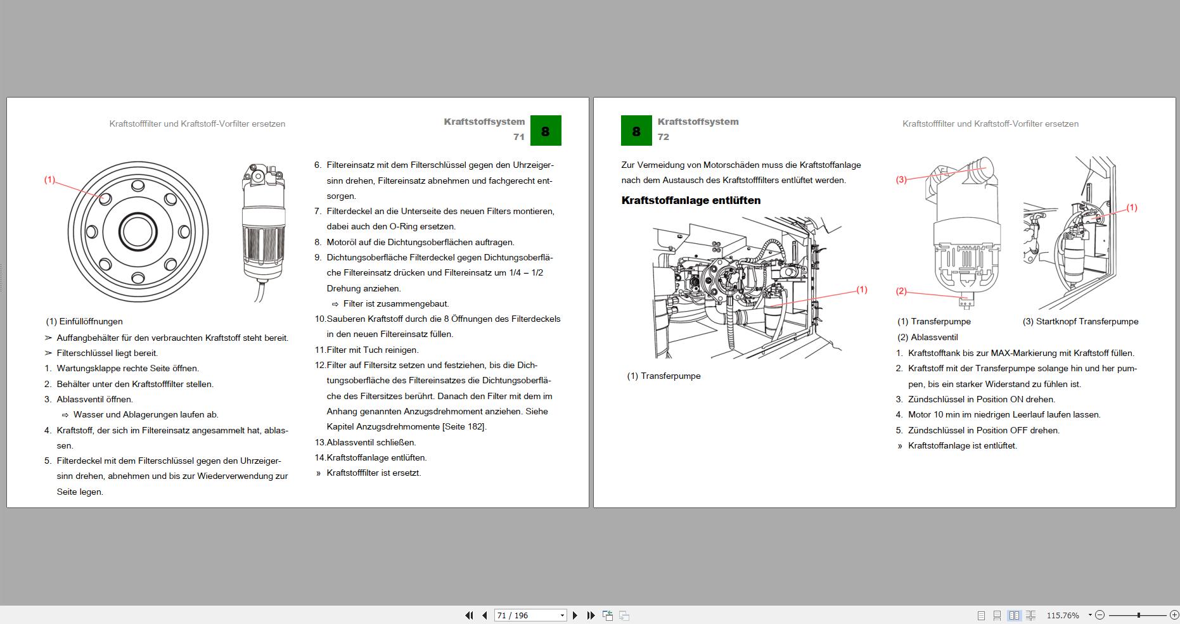The image size is (1180, 624).
Task: Click the Seite 182 cross-reference
Action: (465, 427)
